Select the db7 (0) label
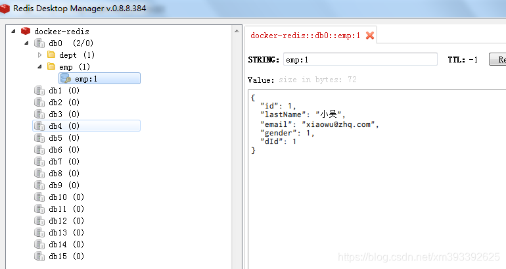506x269 pixels. click(x=64, y=161)
